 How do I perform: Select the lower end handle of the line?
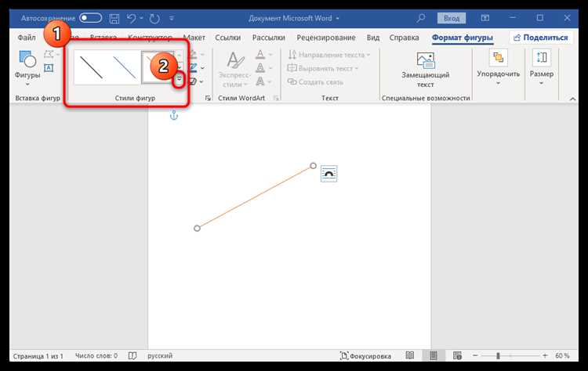[197, 228]
